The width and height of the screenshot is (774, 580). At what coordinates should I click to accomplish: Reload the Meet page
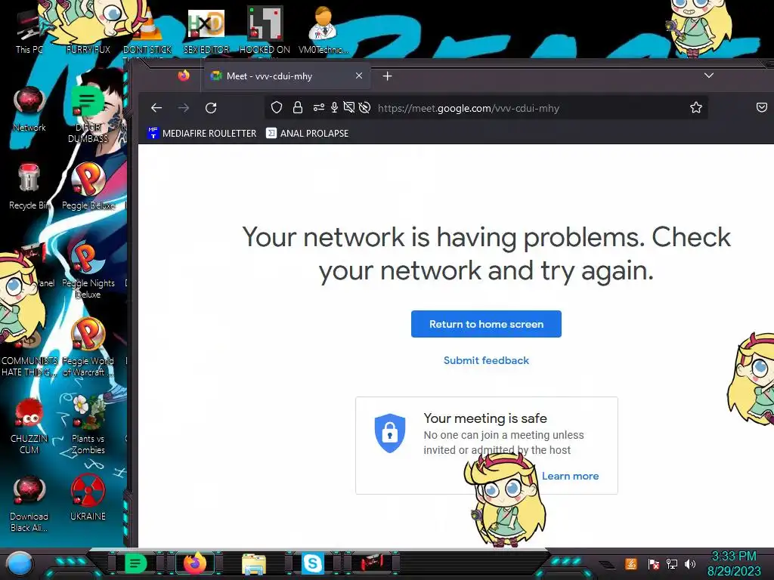pyautogui.click(x=211, y=108)
